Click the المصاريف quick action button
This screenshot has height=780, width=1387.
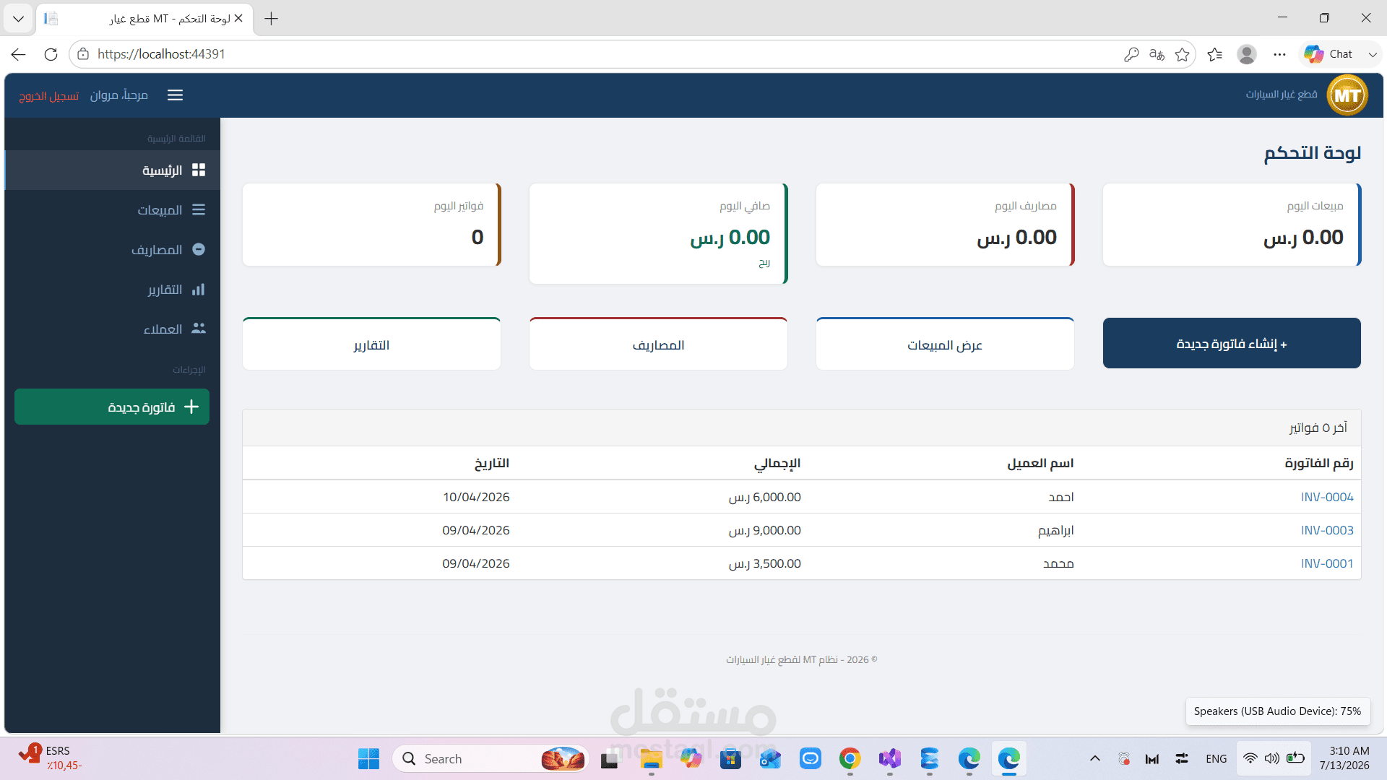coord(658,344)
